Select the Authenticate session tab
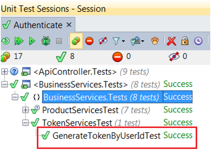Image resolution: width=211 pixels, height=159 pixels. click(x=38, y=25)
